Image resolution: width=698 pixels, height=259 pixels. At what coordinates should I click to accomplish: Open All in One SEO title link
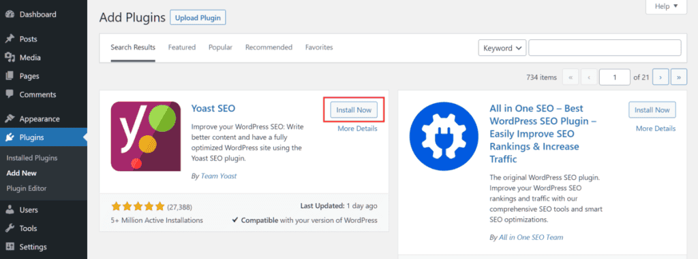[x=543, y=134]
